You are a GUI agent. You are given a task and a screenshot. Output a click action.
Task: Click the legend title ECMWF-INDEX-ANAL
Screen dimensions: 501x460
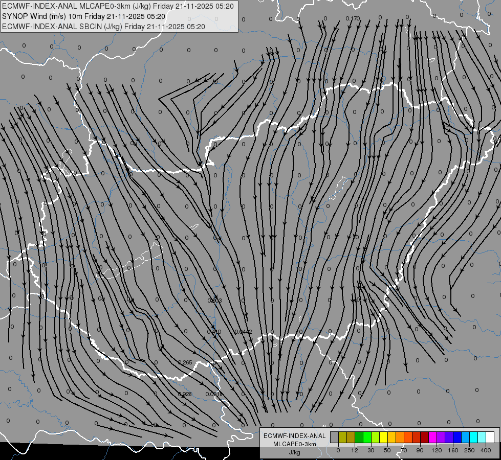[x=295, y=436]
